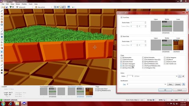Click the browse action icon next to Action dropdown
Viewport: 189px width, 106px height.
point(180,76)
